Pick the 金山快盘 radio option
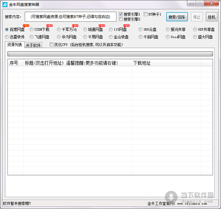The height and width of the screenshot is (209, 221). 111,37
